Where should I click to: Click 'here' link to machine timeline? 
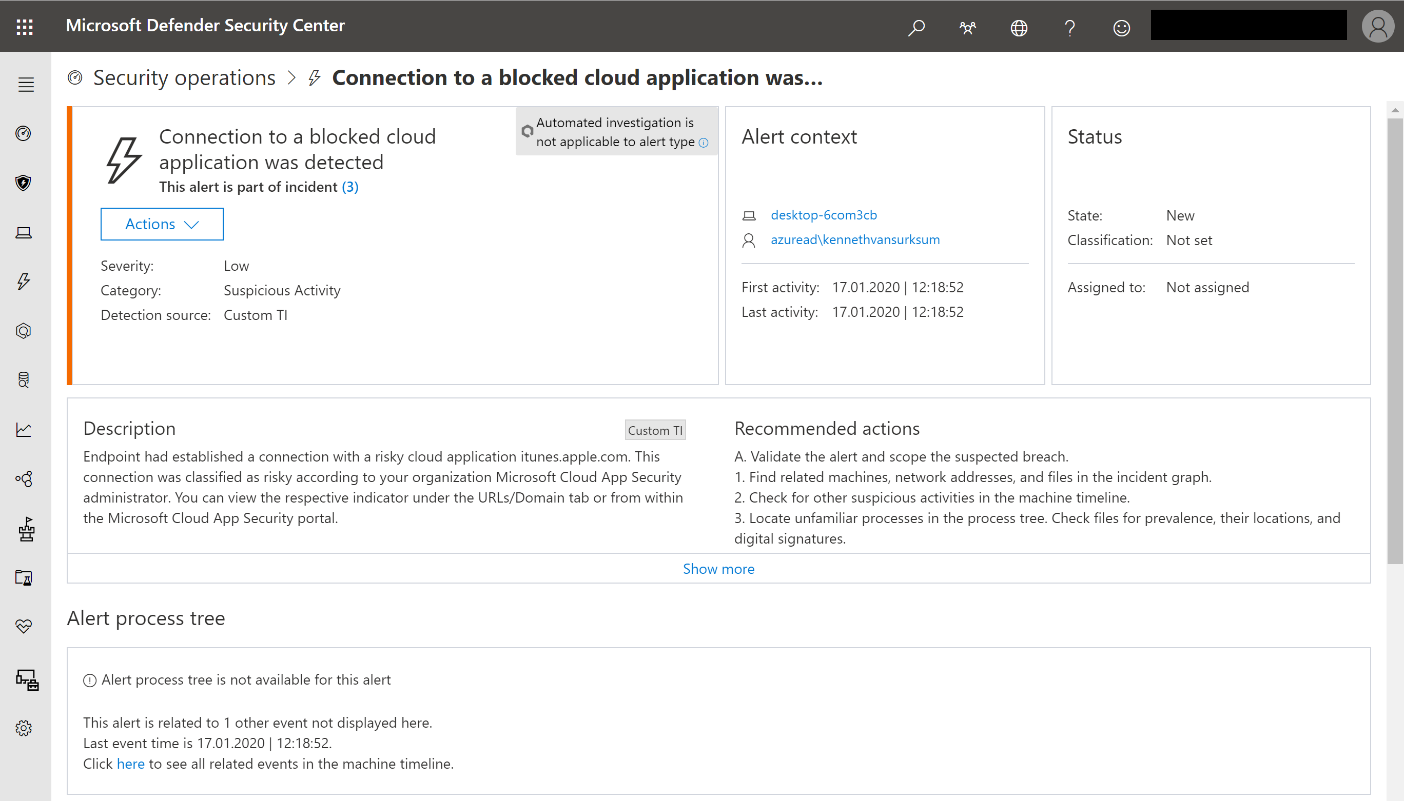pyautogui.click(x=130, y=764)
